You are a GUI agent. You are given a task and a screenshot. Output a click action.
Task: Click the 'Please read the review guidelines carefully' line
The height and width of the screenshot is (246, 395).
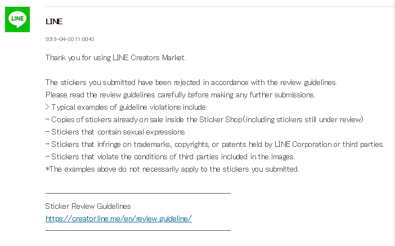click(x=181, y=95)
